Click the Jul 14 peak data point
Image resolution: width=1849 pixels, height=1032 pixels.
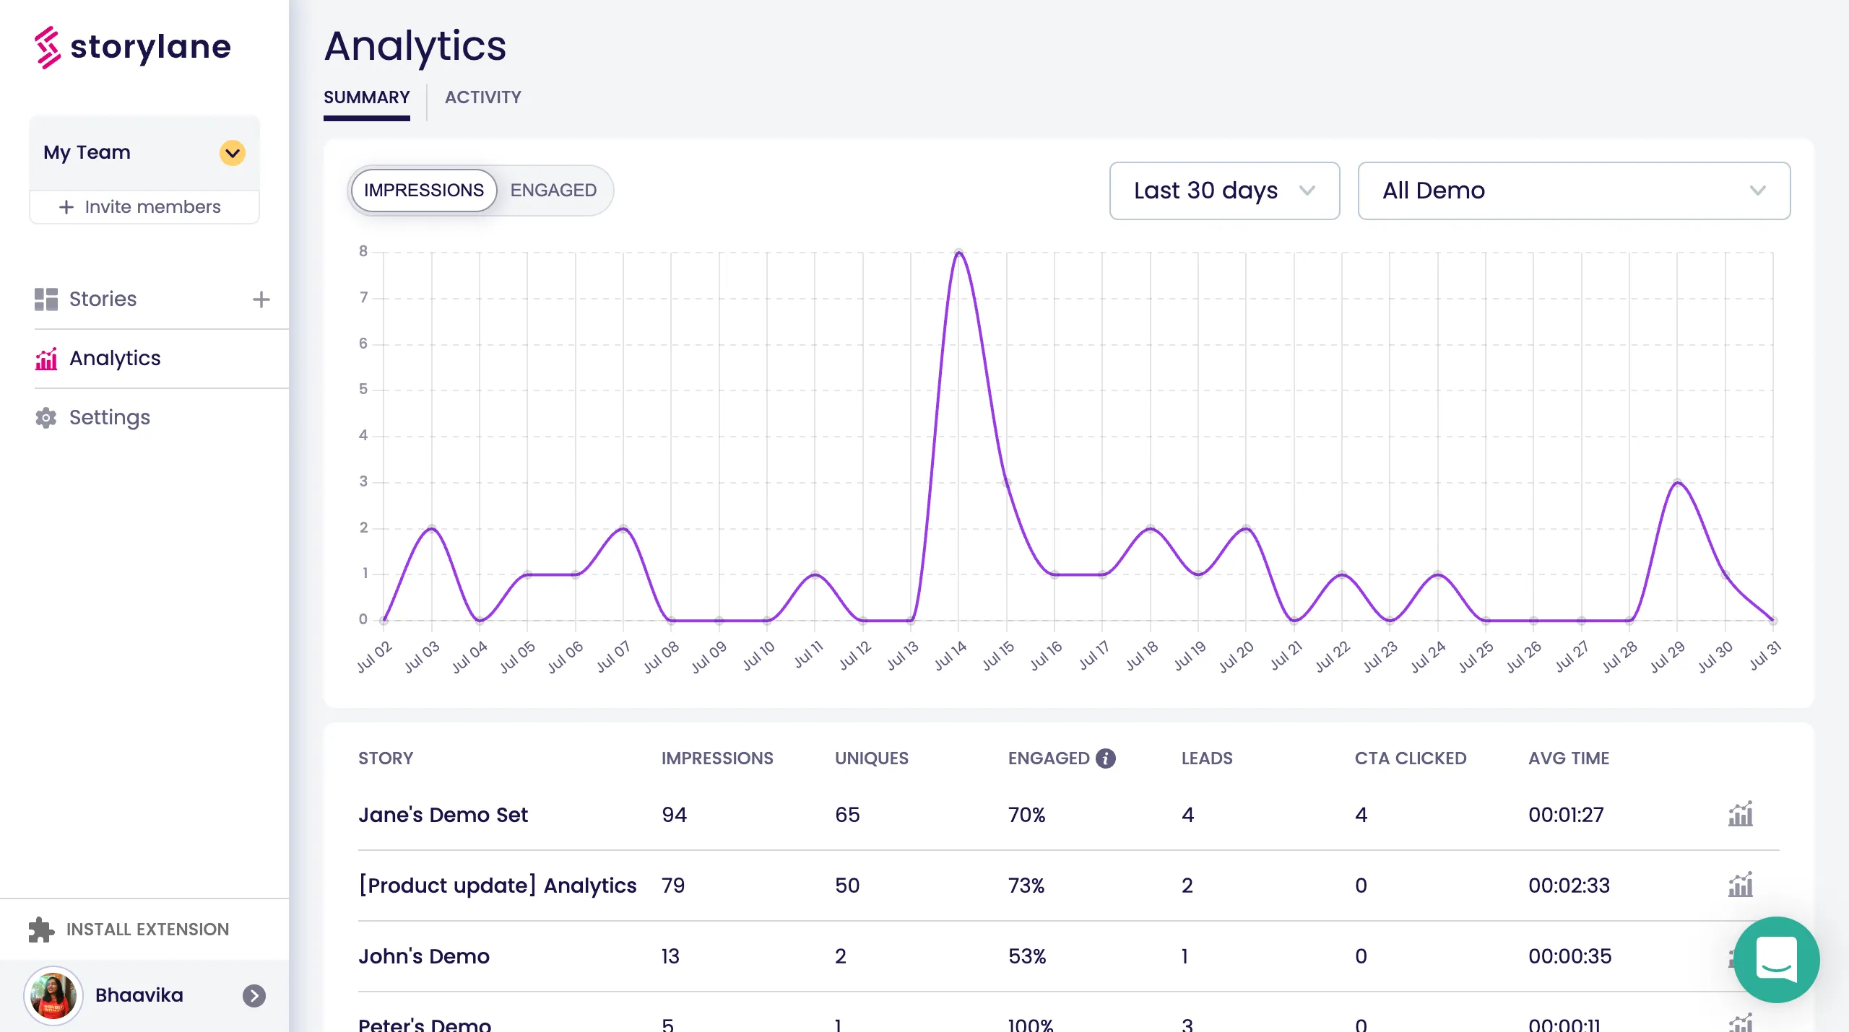(x=958, y=253)
